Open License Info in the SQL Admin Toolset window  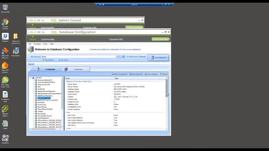pos(90,27)
